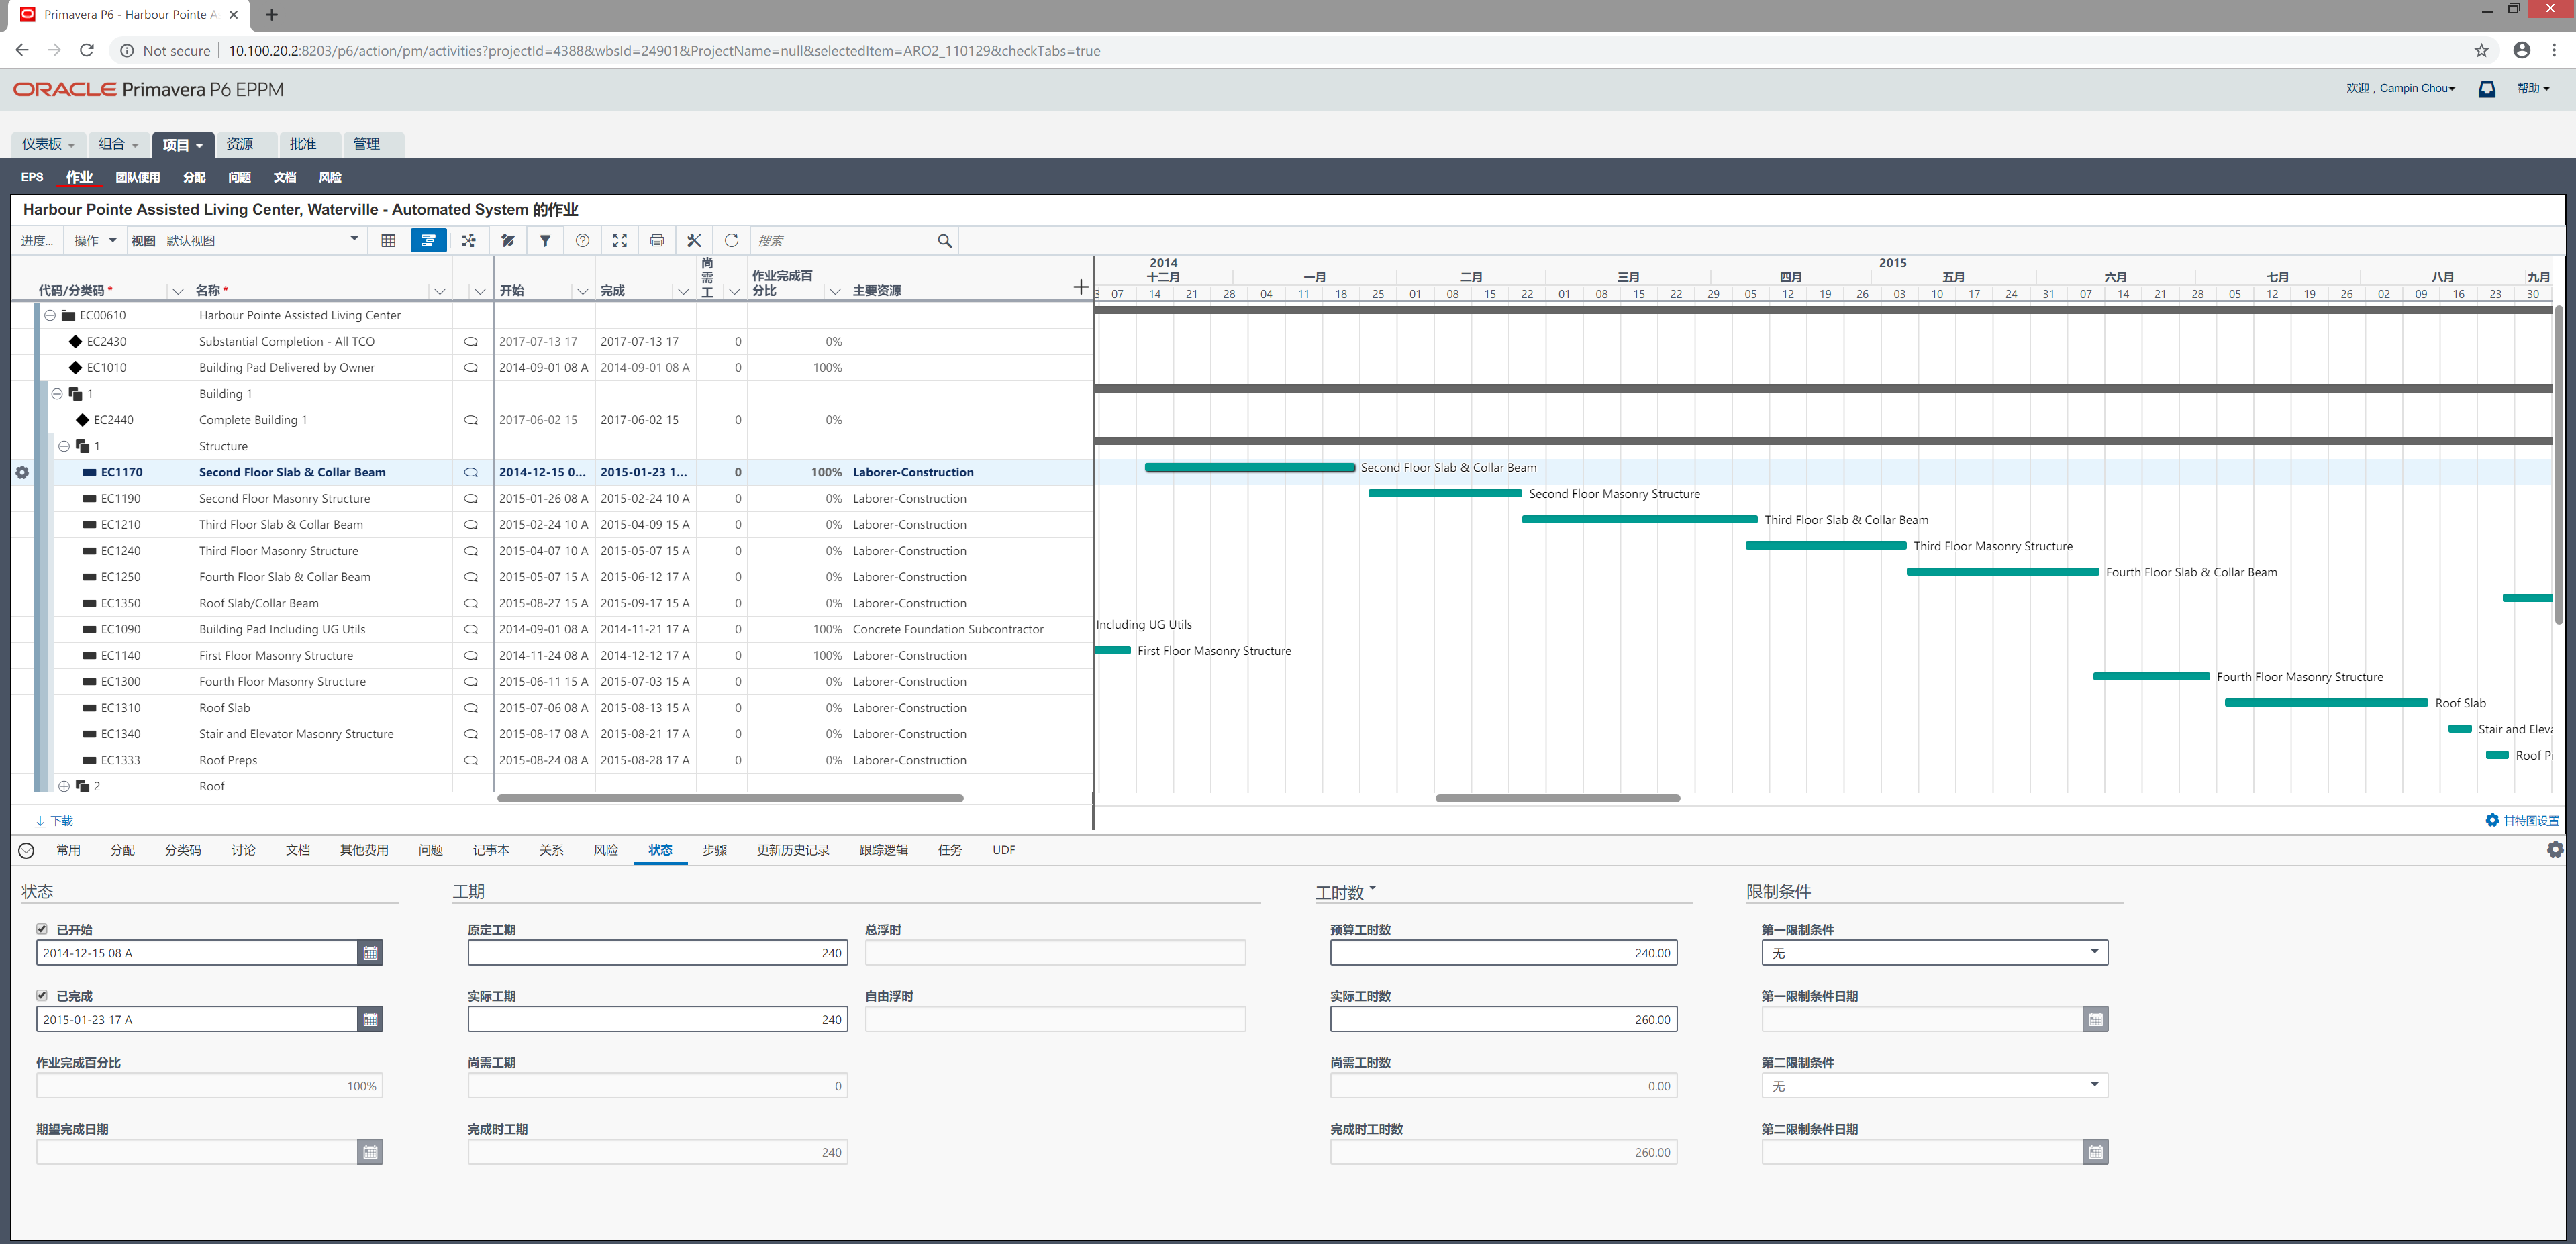The width and height of the screenshot is (2576, 1244).
Task: Switch to the 关系 detail tab
Action: click(551, 850)
